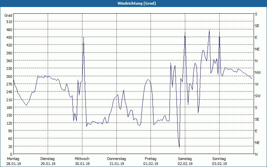Pick the 300 value on the y-axis
This screenshot has width=267, height=167.
[9, 76]
